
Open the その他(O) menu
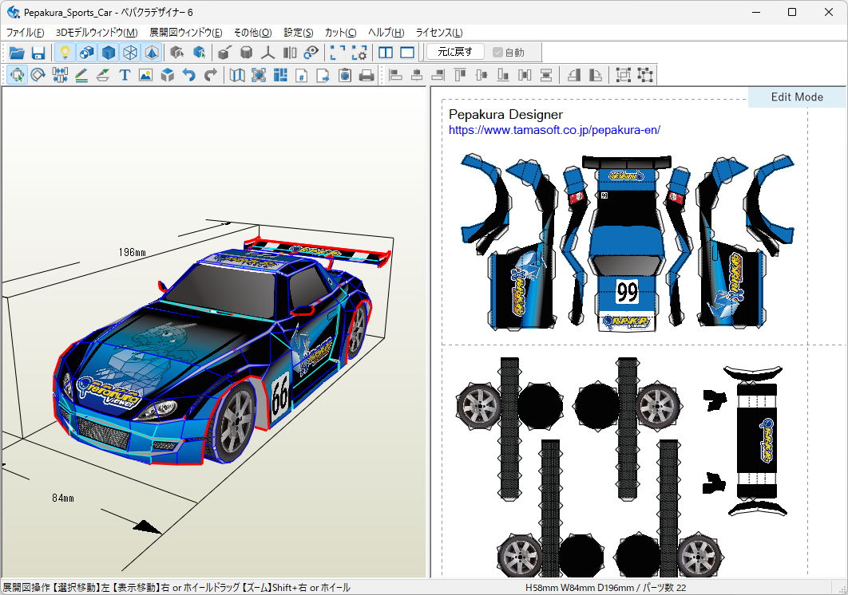coord(252,33)
